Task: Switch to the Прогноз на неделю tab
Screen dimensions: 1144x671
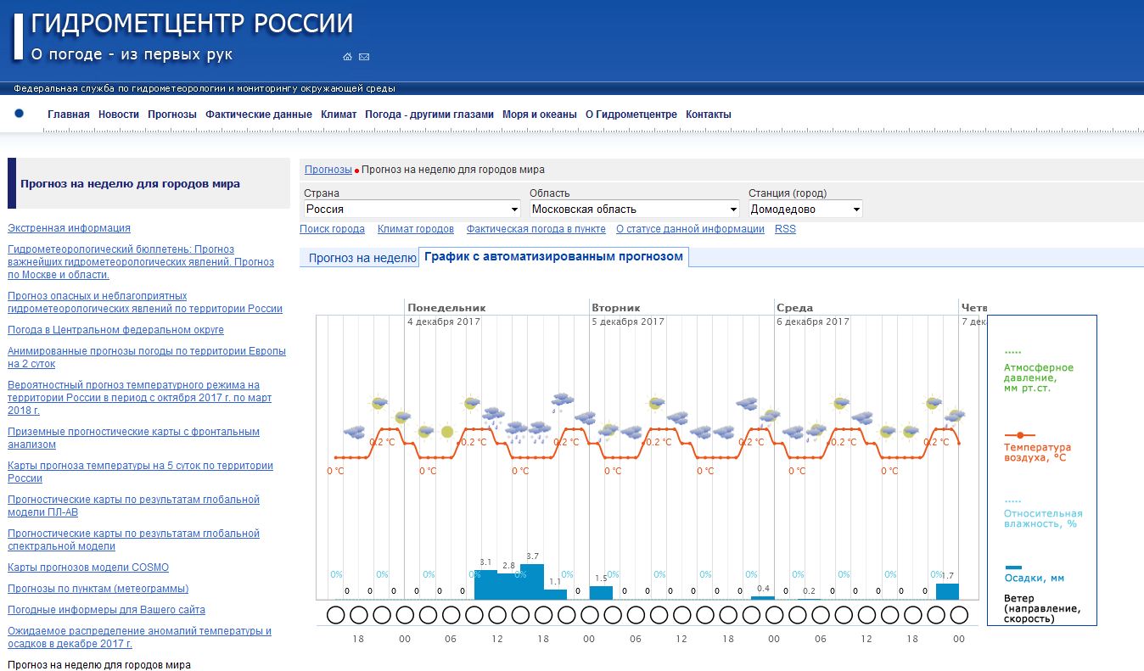Action: point(361,258)
